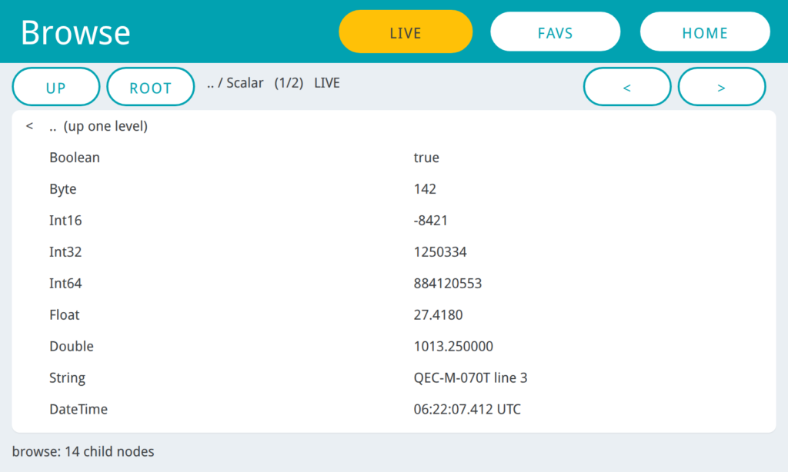Select the '.. (up one level)' row
The height and width of the screenshot is (472, 788).
coord(394,126)
